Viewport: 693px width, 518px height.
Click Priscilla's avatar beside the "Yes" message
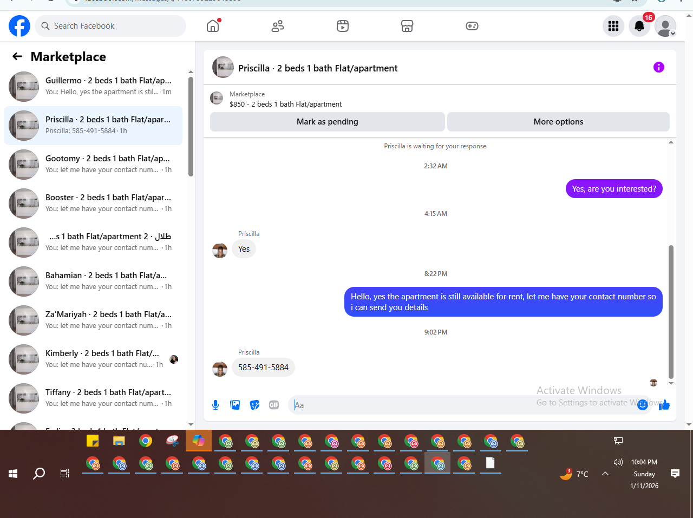click(220, 251)
